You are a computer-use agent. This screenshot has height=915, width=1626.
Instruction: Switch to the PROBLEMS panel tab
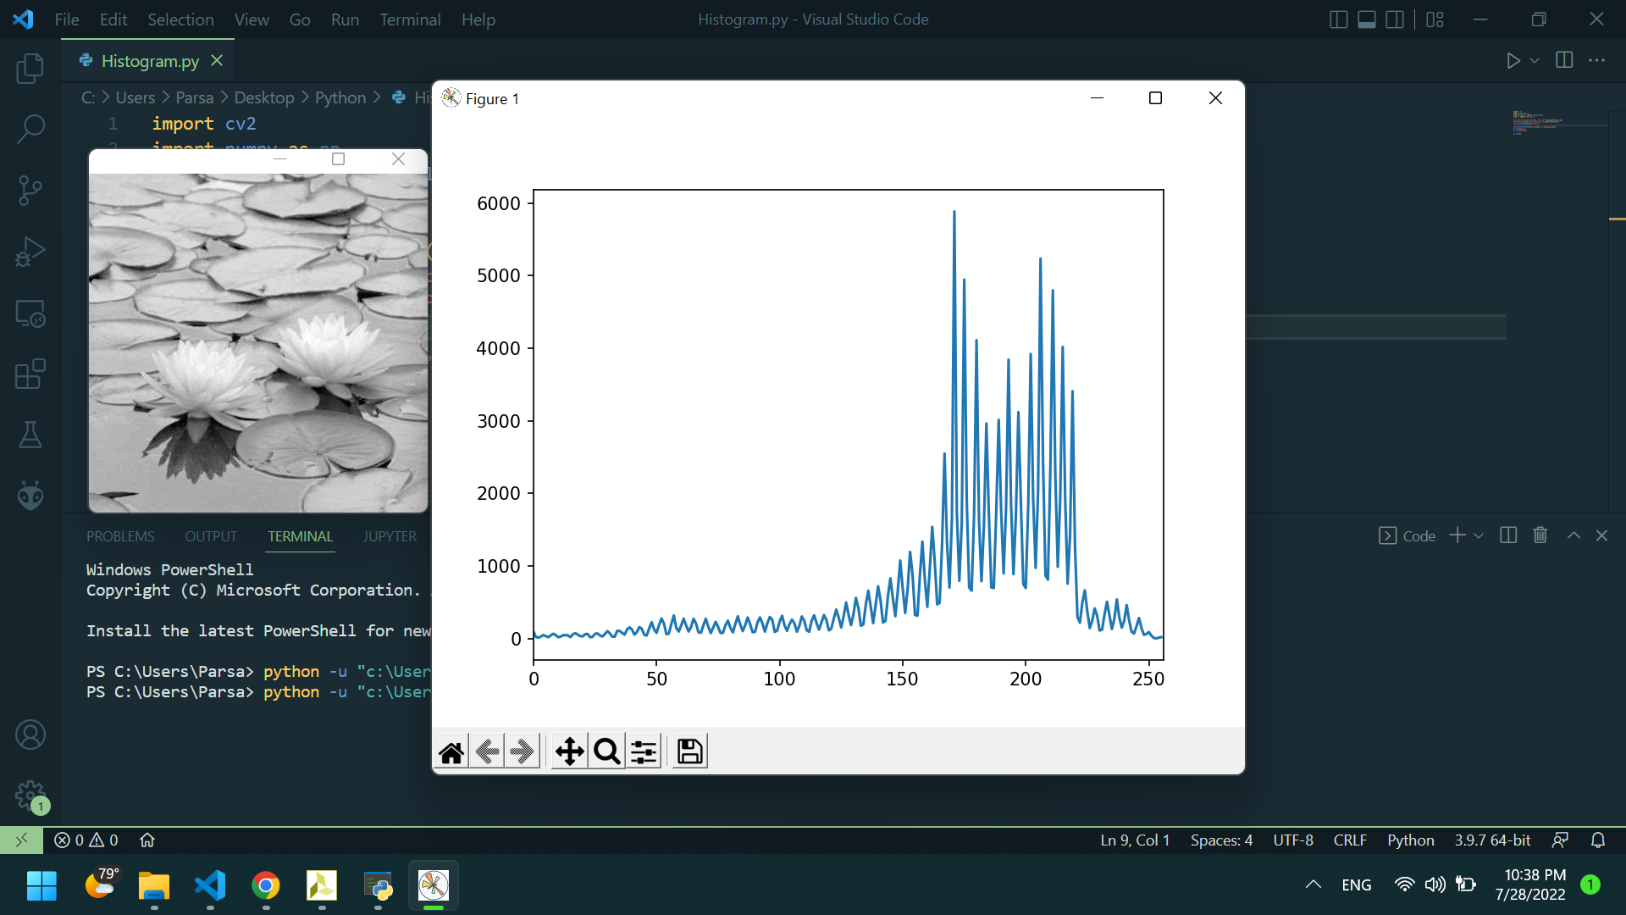tap(120, 536)
